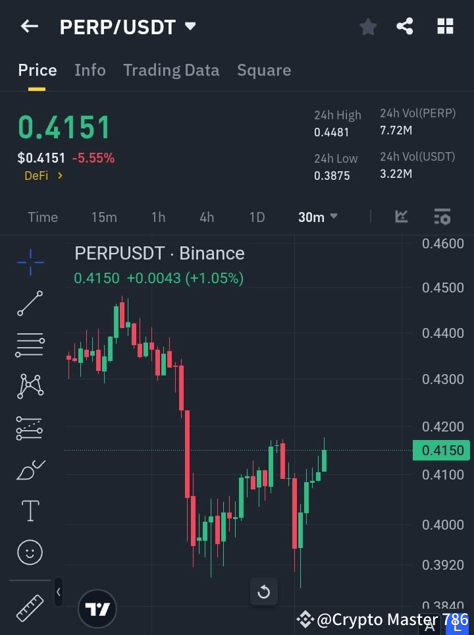Viewport: 474px width, 635px height.
Task: Collapse the drawing toolbar with the chevron
Action: tap(59, 592)
